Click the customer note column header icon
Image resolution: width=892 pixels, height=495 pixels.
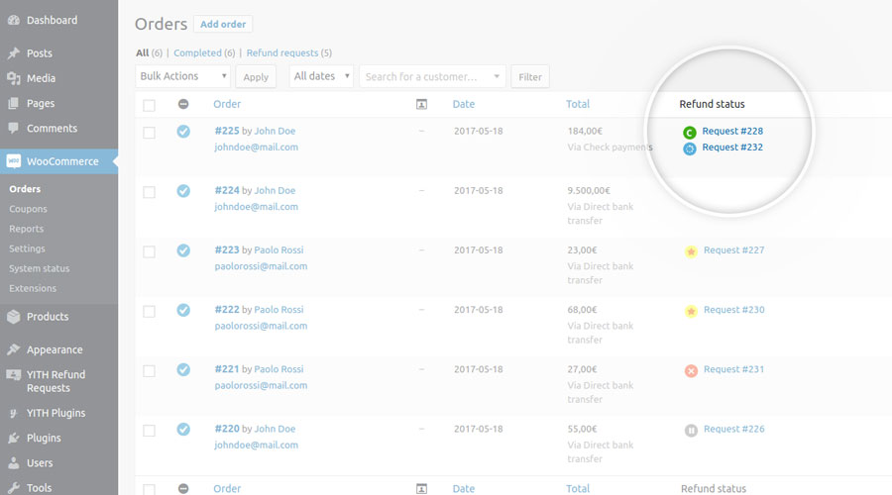421,104
